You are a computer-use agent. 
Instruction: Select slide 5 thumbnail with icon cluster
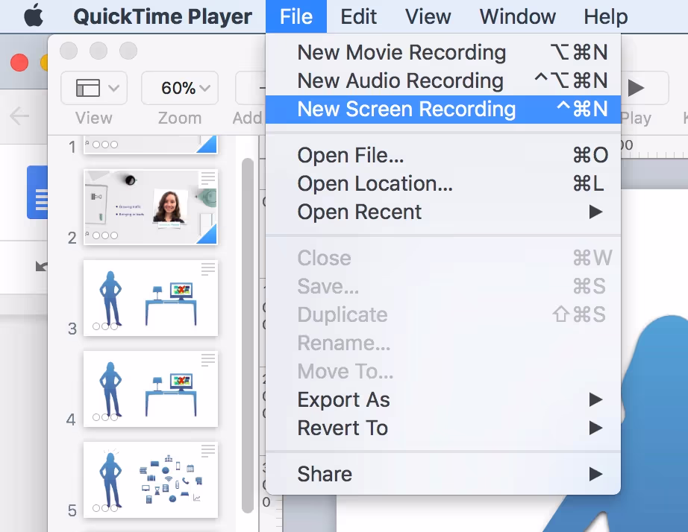pyautogui.click(x=151, y=480)
